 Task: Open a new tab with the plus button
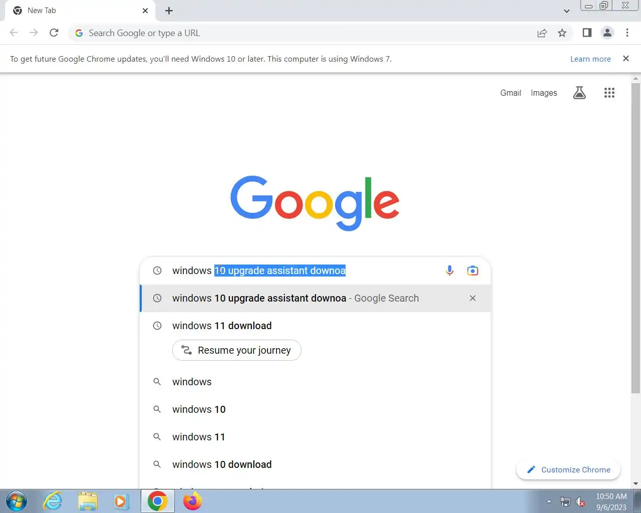tap(169, 11)
